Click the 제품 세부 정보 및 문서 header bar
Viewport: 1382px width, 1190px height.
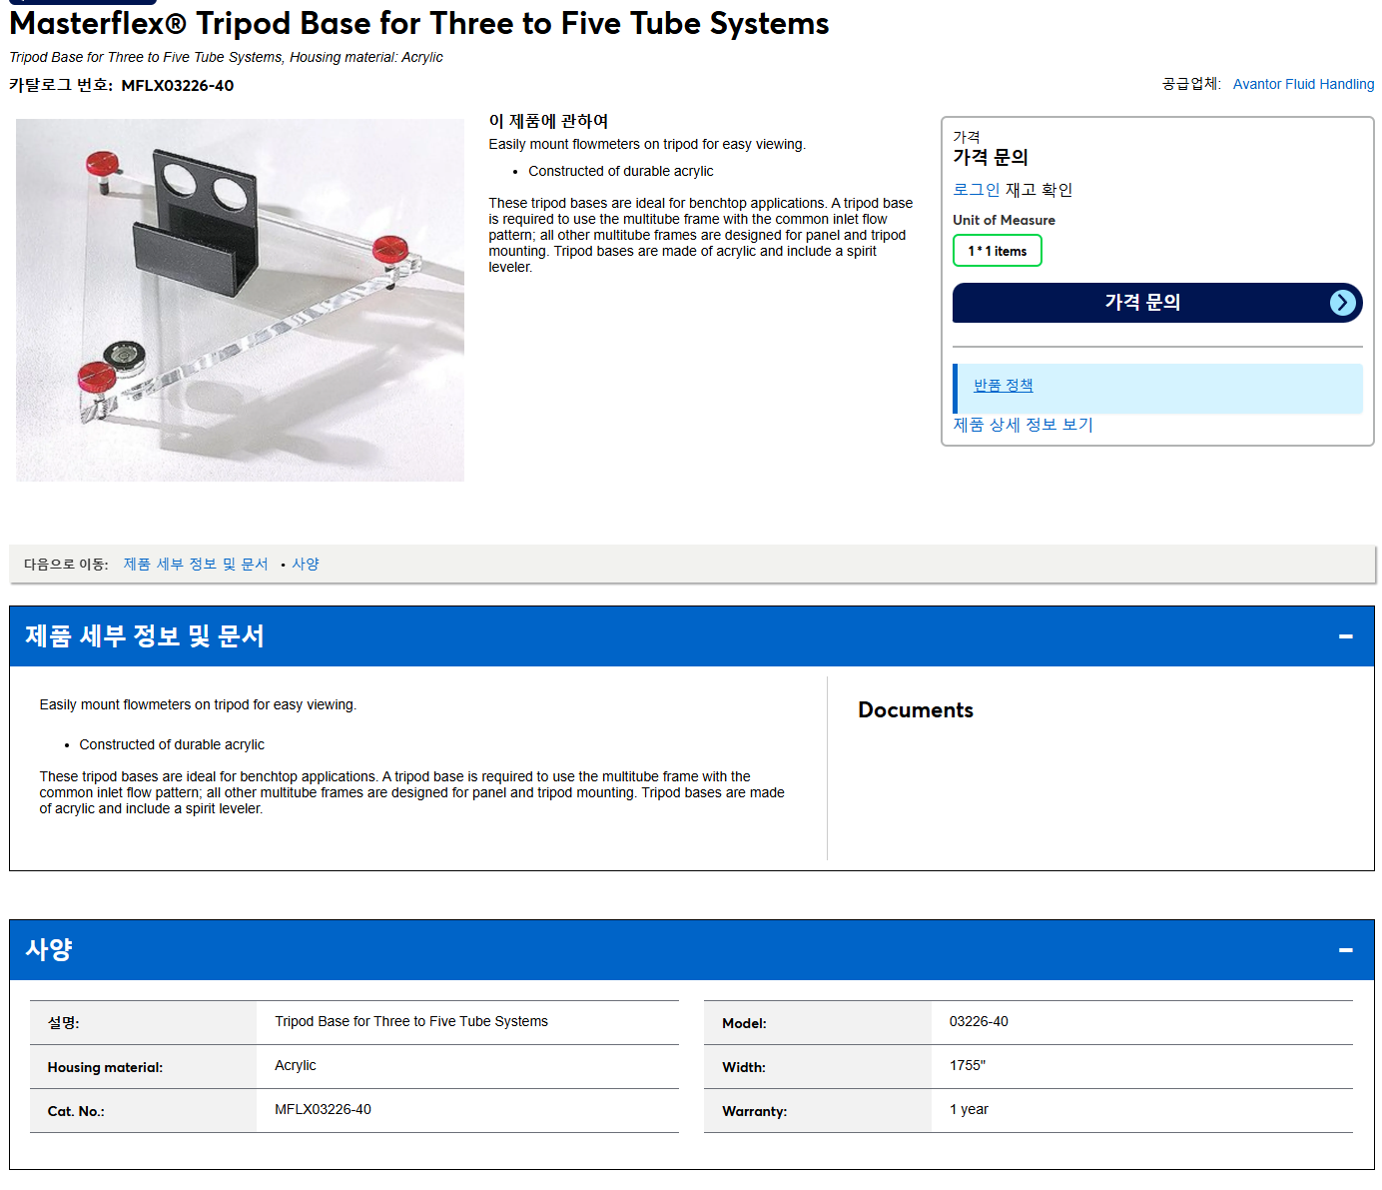691,636
